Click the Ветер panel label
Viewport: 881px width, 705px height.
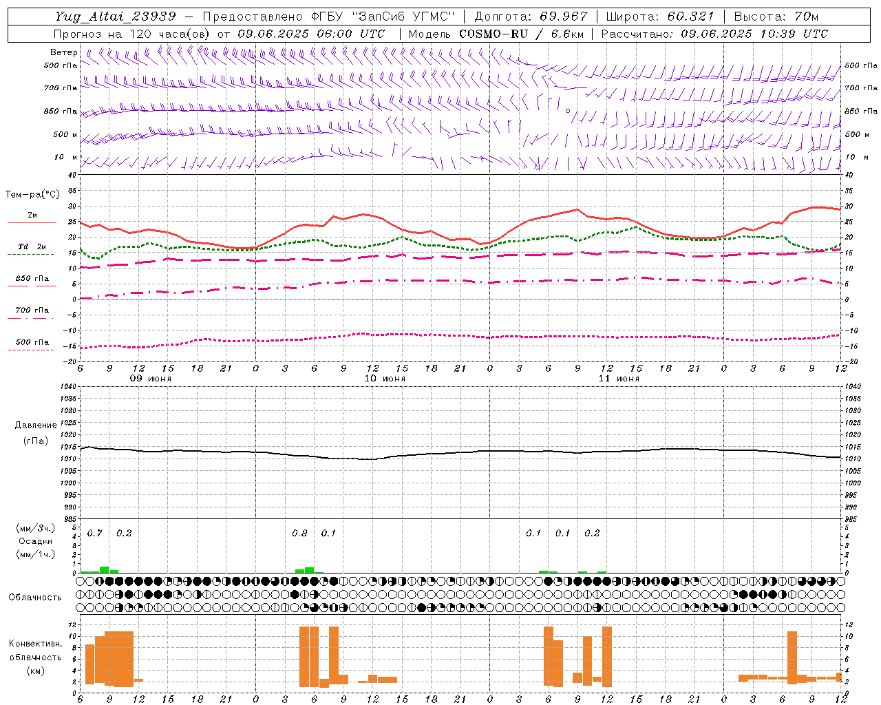64,52
